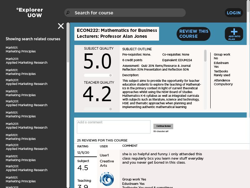Click the USER column header
The width and height of the screenshot is (250, 188).
104,146
